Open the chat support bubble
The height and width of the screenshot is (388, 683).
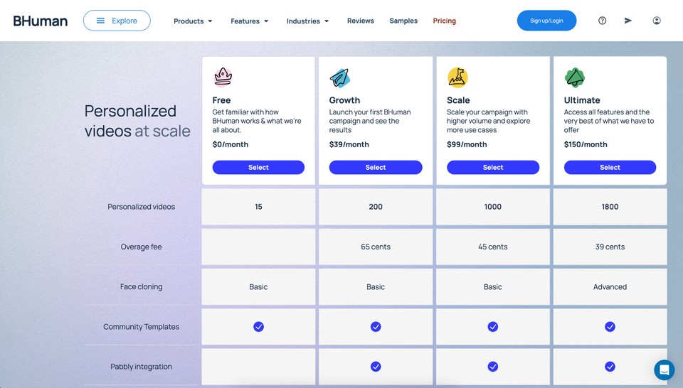click(x=665, y=370)
